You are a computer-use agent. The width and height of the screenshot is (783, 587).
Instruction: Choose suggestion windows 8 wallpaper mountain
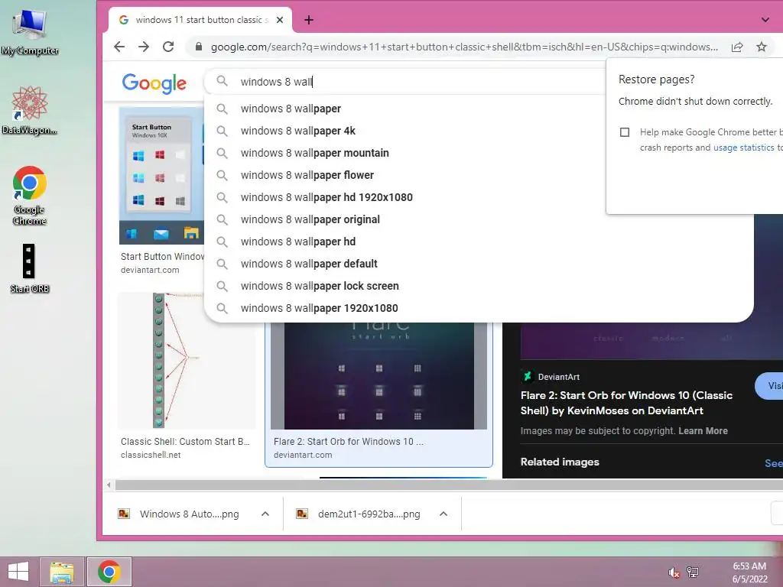(x=314, y=153)
